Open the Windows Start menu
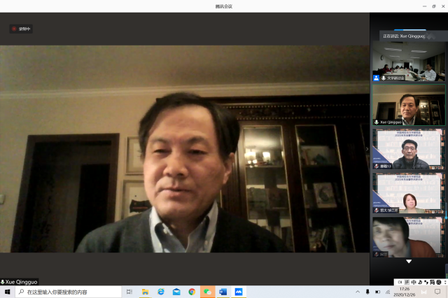 [7, 292]
